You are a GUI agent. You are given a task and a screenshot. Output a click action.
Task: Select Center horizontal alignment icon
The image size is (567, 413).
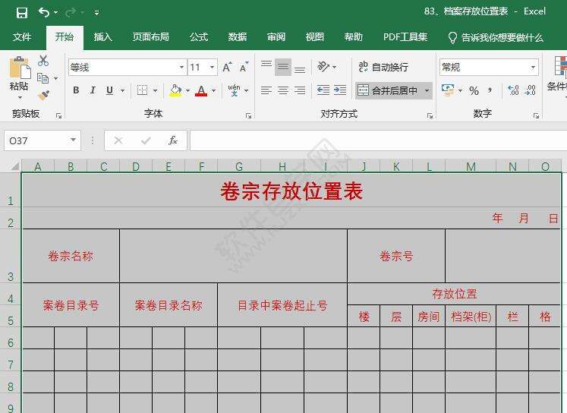click(x=283, y=90)
